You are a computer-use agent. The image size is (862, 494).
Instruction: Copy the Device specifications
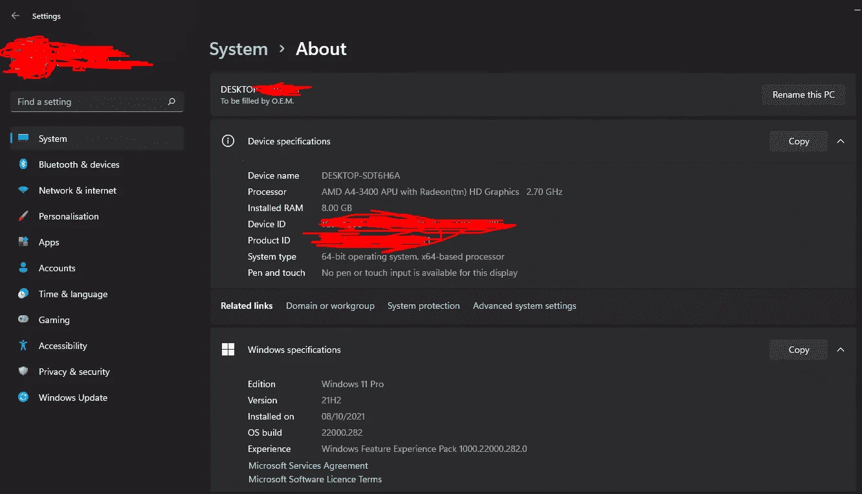click(799, 141)
